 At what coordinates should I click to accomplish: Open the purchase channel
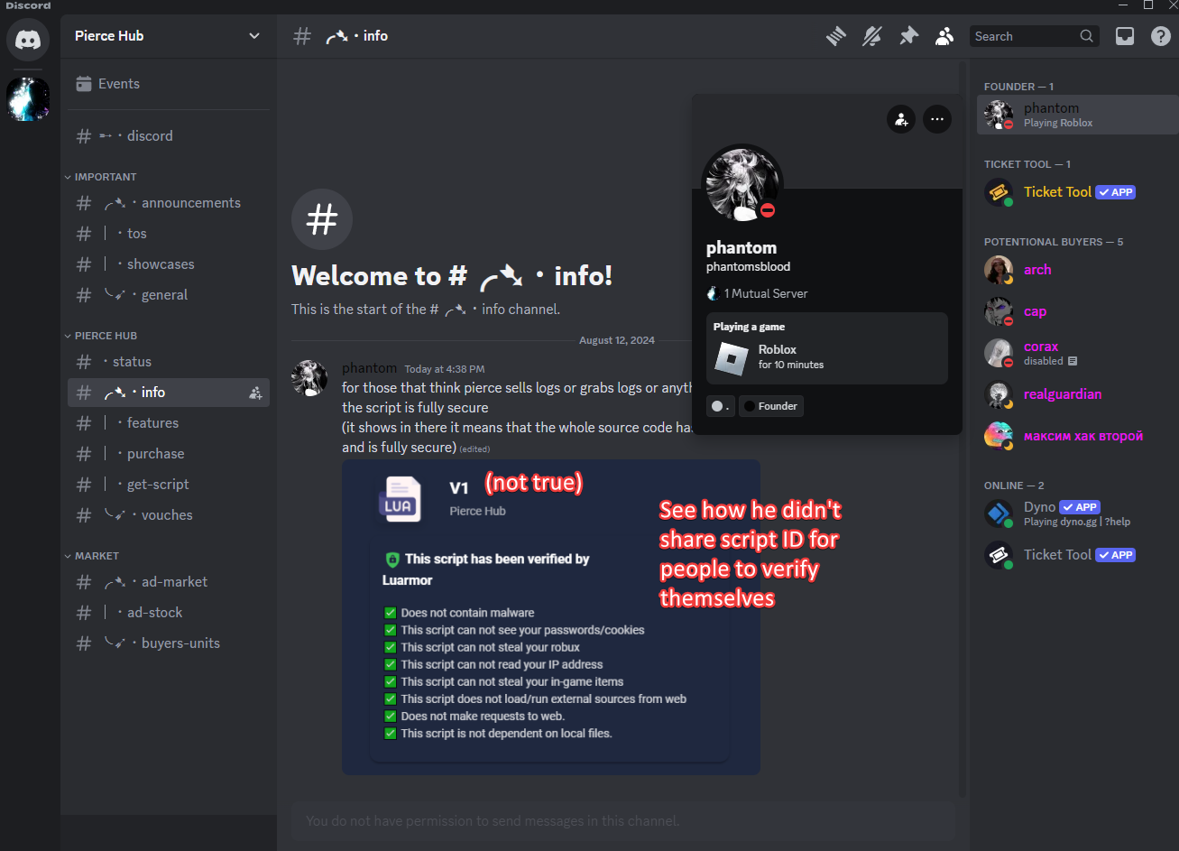169,454
